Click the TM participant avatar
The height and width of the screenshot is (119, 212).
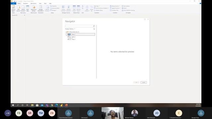pos(41,113)
